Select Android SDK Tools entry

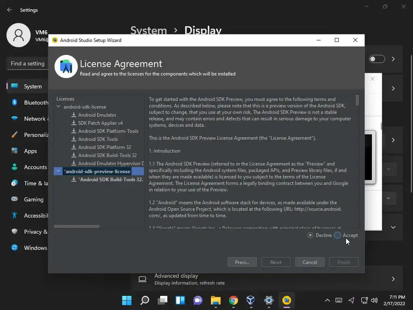point(98,139)
